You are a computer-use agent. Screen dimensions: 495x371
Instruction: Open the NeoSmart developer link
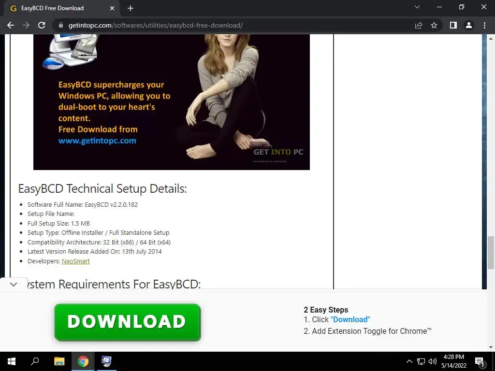[76, 261]
